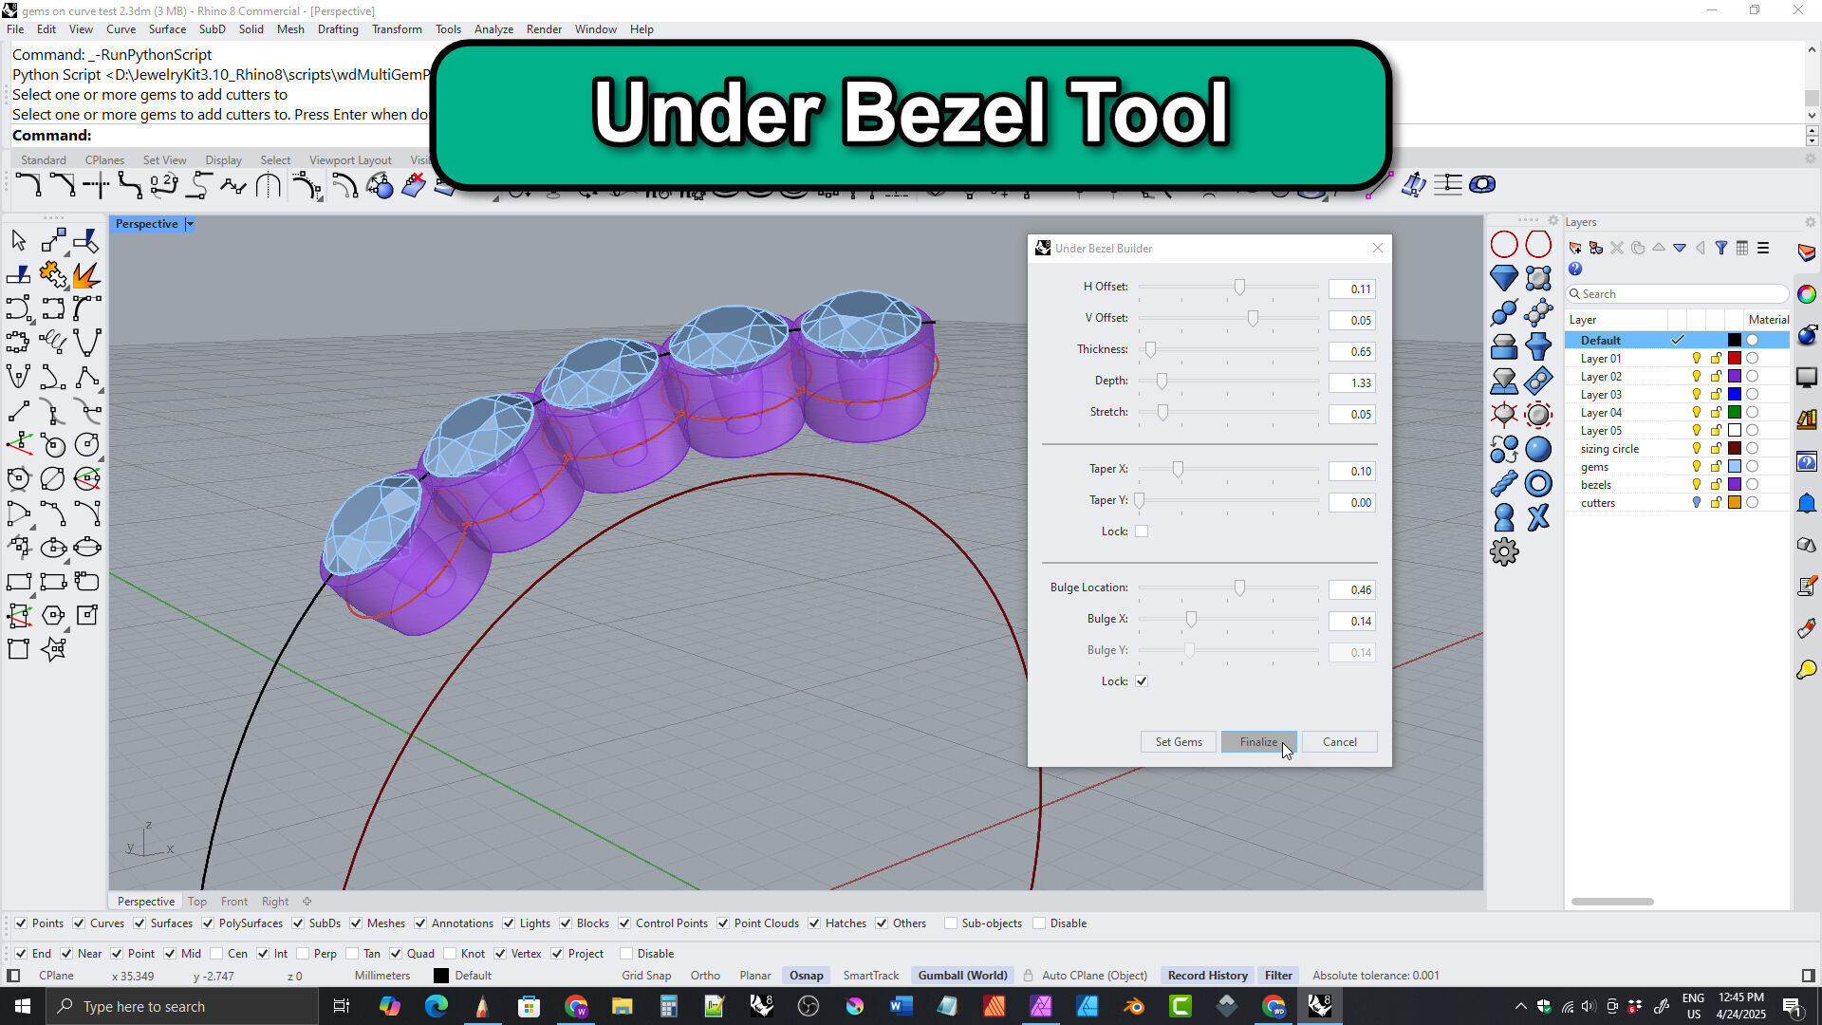Open the Analyze menu
Viewport: 1822px width, 1025px height.
tap(493, 29)
